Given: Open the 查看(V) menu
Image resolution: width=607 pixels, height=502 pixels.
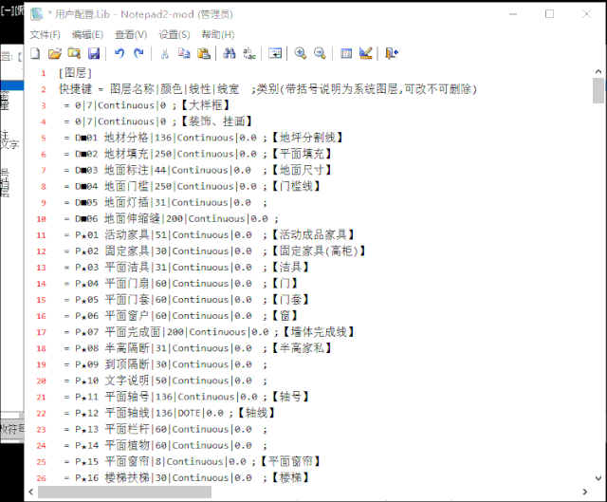Looking at the screenshot, I should click(131, 35).
